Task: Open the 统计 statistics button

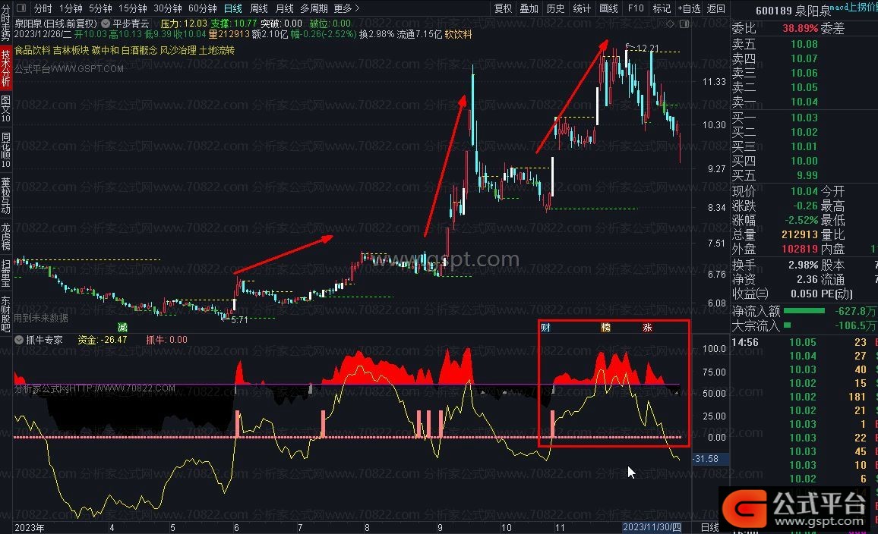Action: (581, 8)
